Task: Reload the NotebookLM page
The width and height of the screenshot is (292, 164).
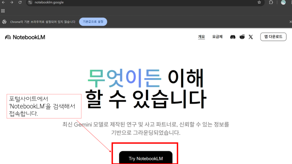Action: 20,2
